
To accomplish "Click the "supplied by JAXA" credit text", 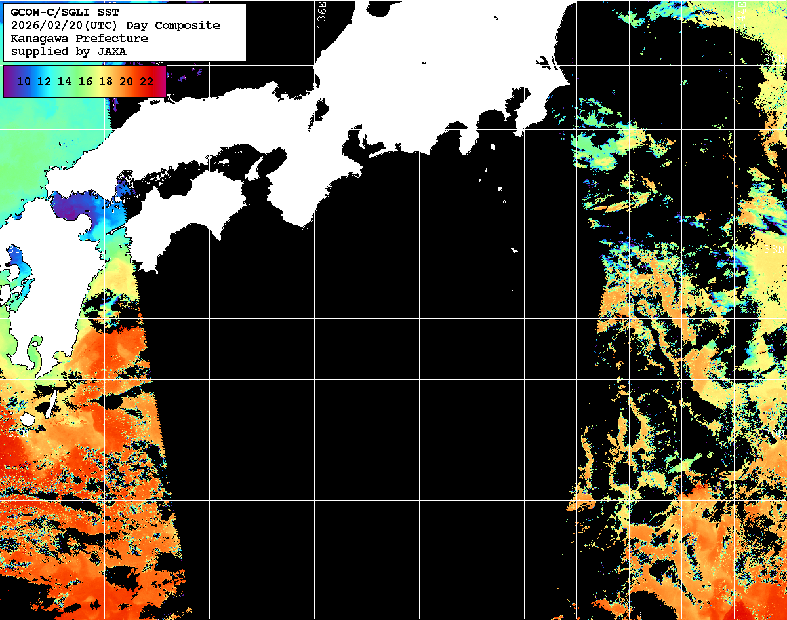I will [68, 52].
